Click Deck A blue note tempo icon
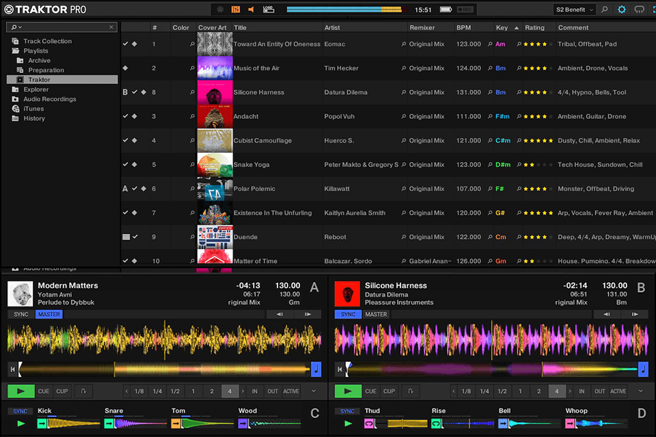Screen dimensions: 656x437 point(316,369)
